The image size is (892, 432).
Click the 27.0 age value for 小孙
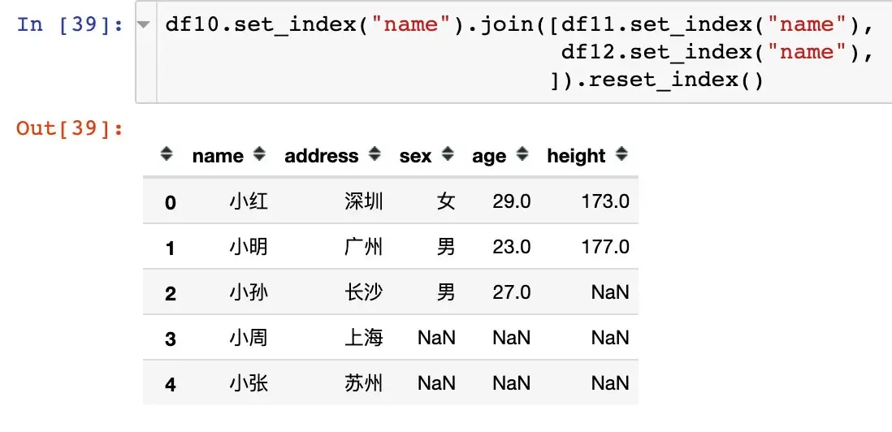[x=511, y=292]
